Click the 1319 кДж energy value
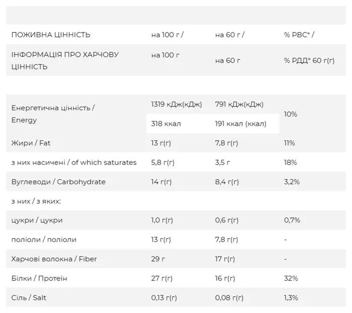 pyautogui.click(x=177, y=104)
